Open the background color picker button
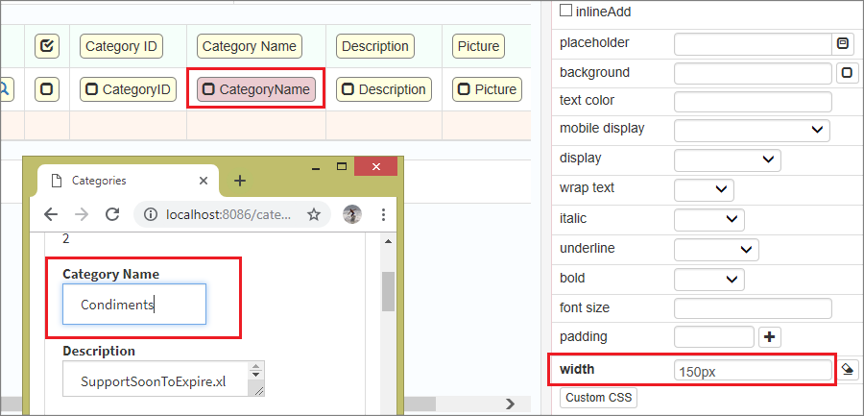864x416 pixels. [848, 73]
